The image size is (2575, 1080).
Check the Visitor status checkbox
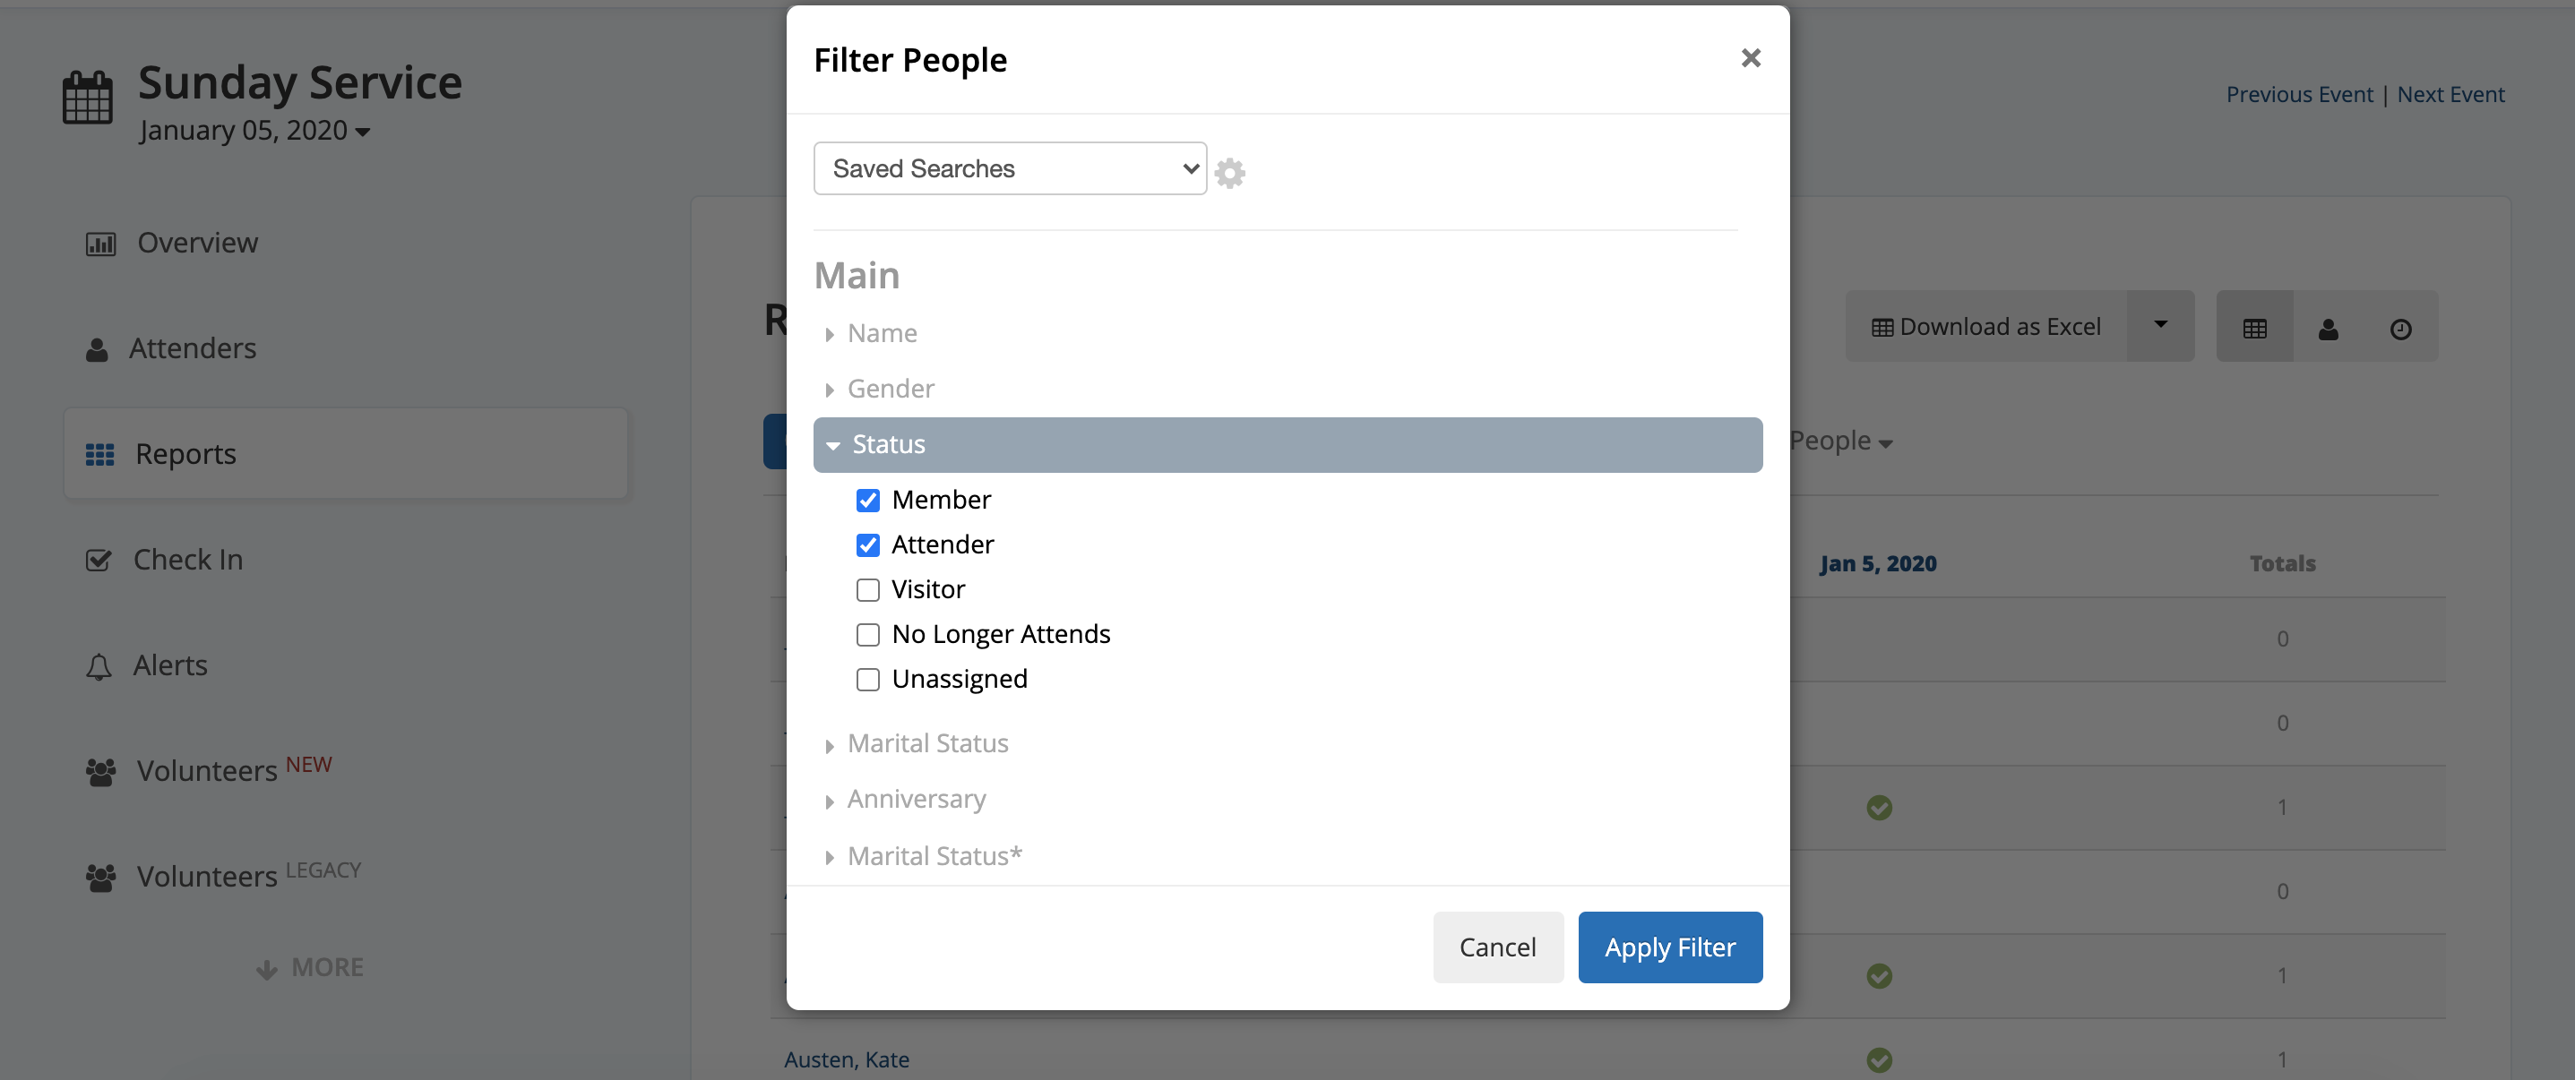(x=867, y=590)
